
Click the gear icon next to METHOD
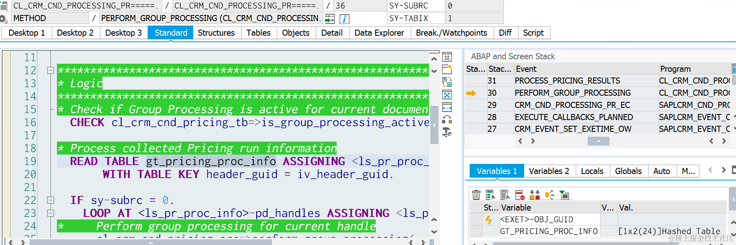(x=4, y=19)
